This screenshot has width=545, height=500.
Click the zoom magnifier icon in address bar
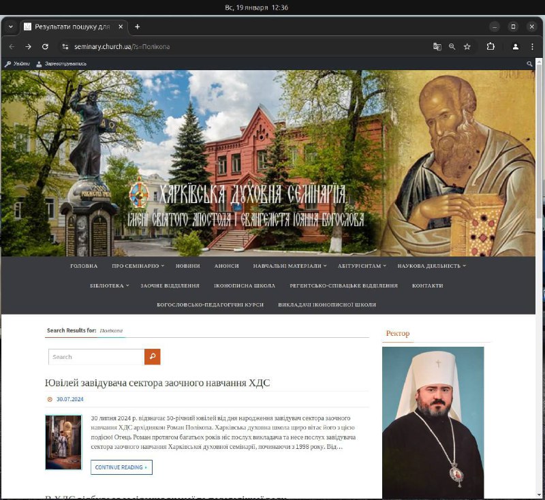[452, 46]
